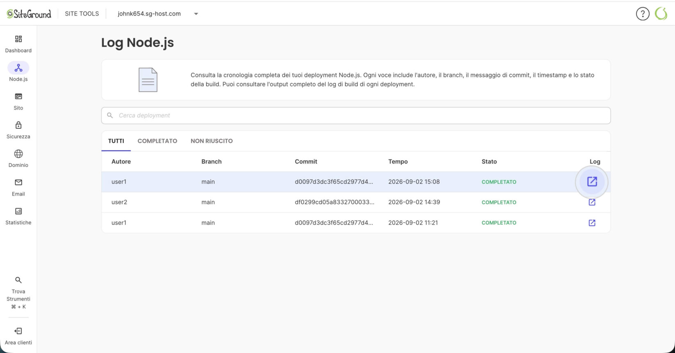Open Trova Strumenti search tool
This screenshot has height=353, width=675.
pos(18,293)
